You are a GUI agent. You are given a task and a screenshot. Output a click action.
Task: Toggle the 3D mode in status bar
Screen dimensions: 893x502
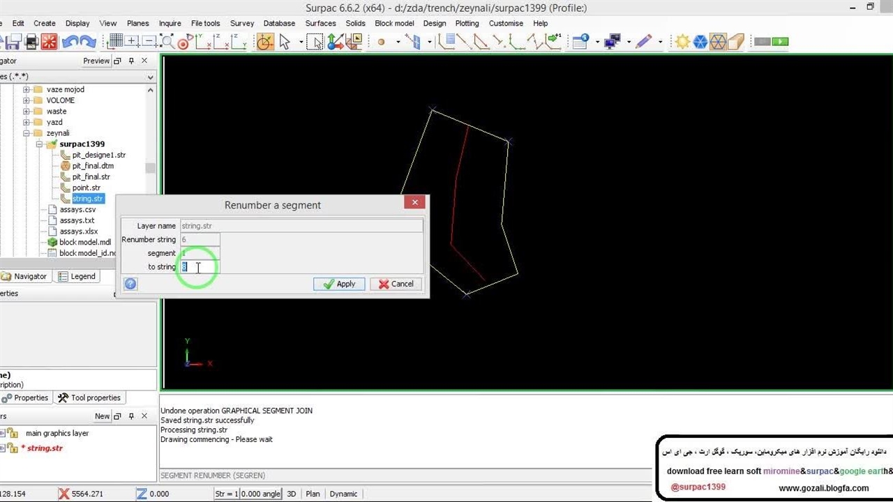pos(292,494)
